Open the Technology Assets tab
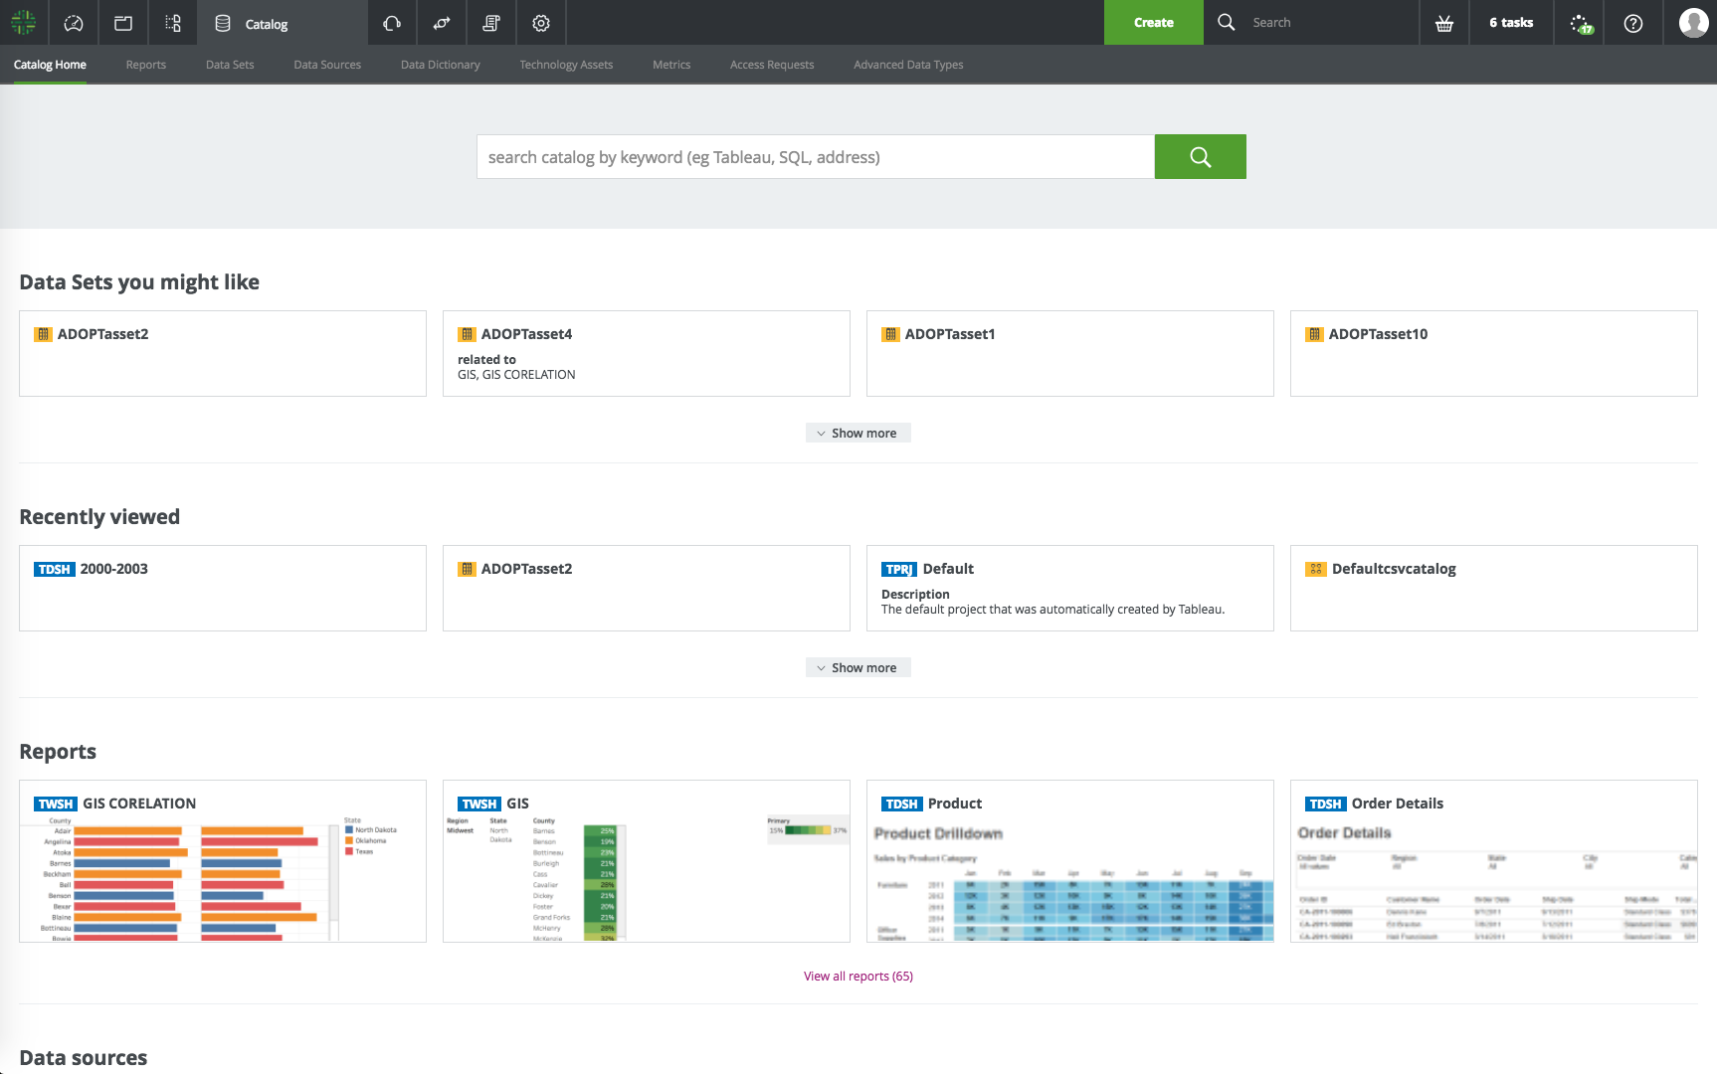 (x=566, y=65)
